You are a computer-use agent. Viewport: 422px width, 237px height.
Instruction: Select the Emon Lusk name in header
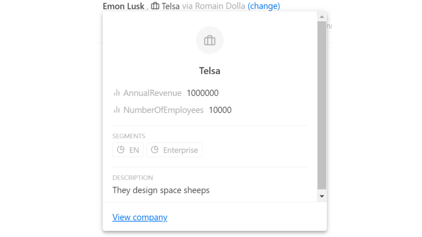[x=123, y=6]
